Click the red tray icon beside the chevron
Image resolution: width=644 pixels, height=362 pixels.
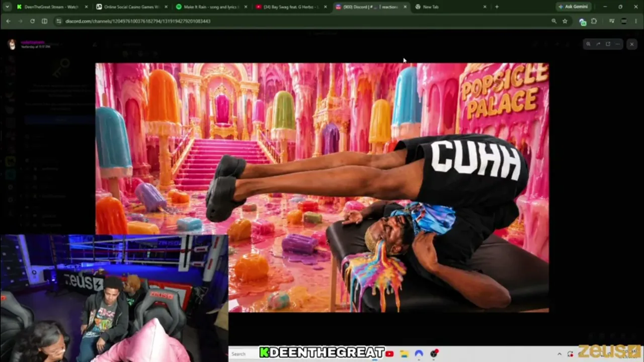(570, 354)
